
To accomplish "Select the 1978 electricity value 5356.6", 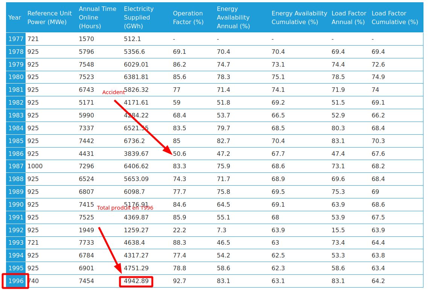I will pyautogui.click(x=134, y=52).
